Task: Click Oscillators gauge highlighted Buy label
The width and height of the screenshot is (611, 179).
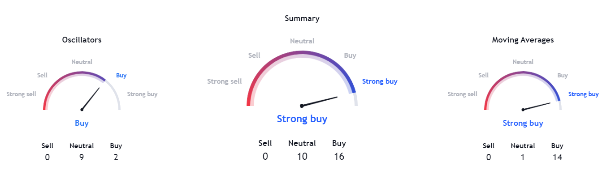Action: [121, 76]
